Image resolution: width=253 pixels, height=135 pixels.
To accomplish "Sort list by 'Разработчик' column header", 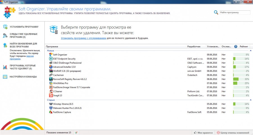I will (194, 46).
